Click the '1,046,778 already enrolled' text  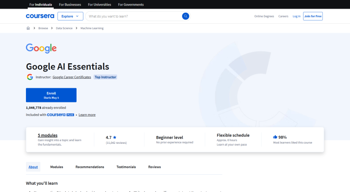(x=46, y=107)
